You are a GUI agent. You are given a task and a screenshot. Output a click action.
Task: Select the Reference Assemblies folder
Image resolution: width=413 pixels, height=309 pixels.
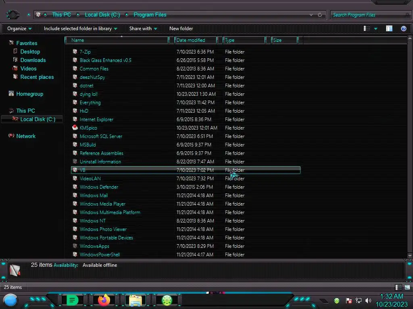point(101,153)
